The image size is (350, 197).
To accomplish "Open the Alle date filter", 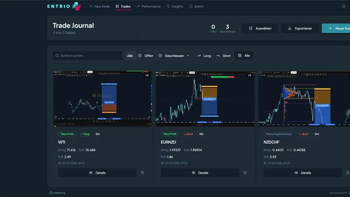I will (244, 56).
